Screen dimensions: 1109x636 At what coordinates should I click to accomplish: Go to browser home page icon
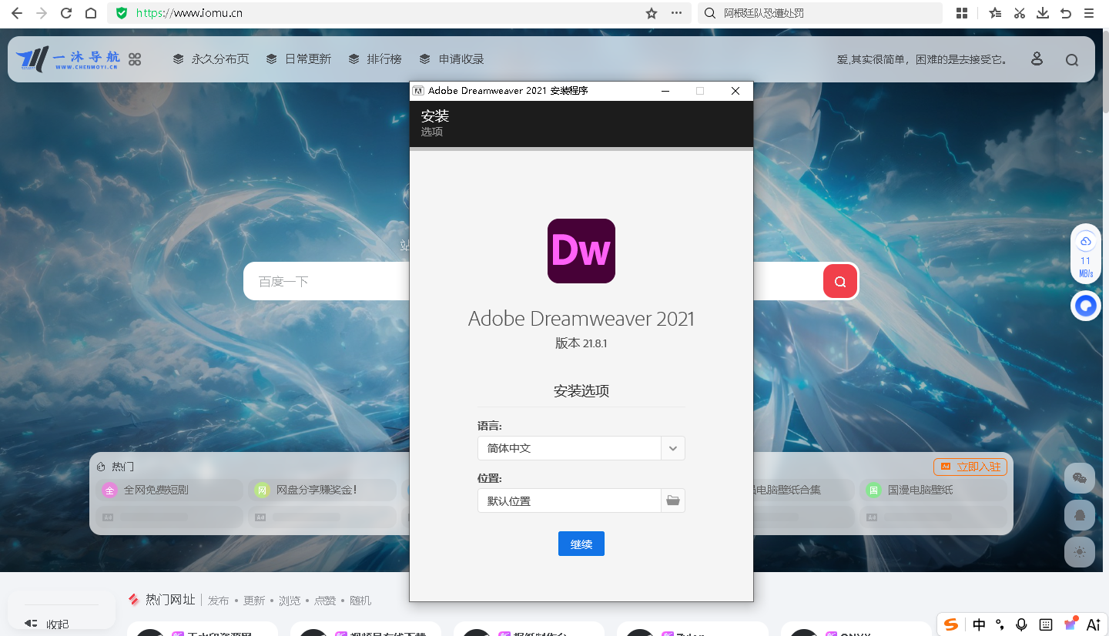91,13
